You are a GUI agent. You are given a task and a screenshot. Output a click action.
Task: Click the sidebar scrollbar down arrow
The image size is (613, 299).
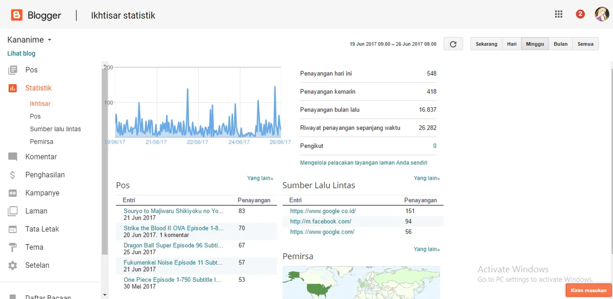tap(104, 295)
